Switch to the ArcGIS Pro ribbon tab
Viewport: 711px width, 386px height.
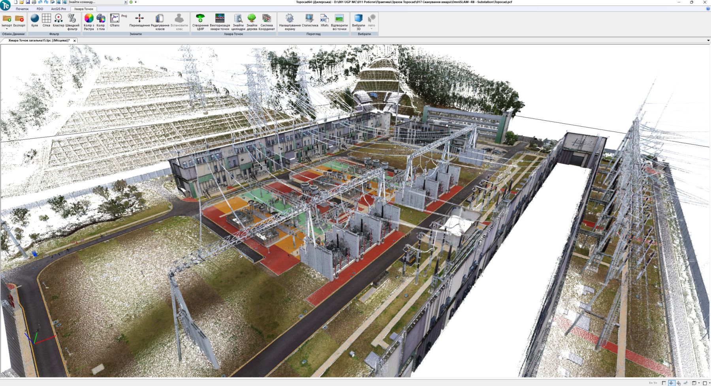click(x=58, y=9)
